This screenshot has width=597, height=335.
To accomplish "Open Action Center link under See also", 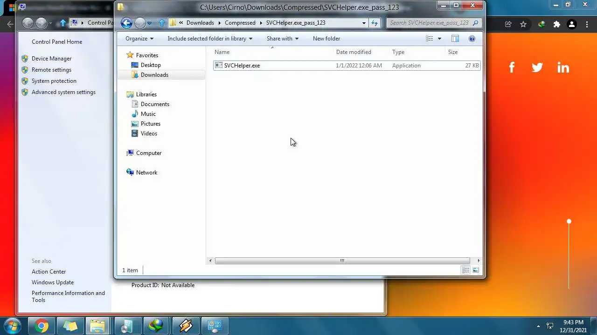I will click(x=49, y=272).
